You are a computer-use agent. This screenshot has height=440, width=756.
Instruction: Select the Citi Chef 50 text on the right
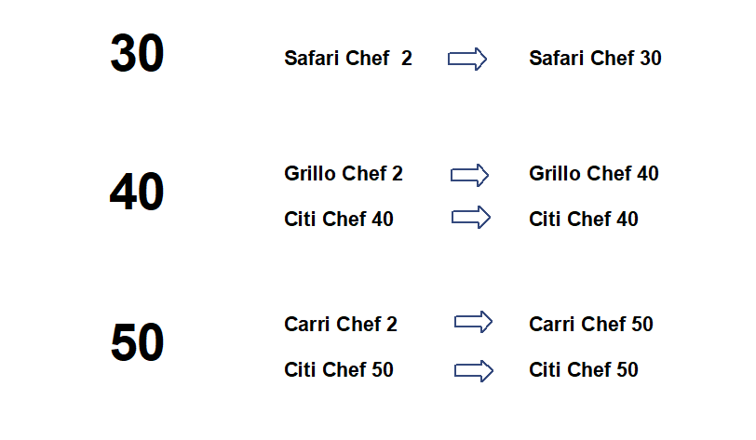584,370
